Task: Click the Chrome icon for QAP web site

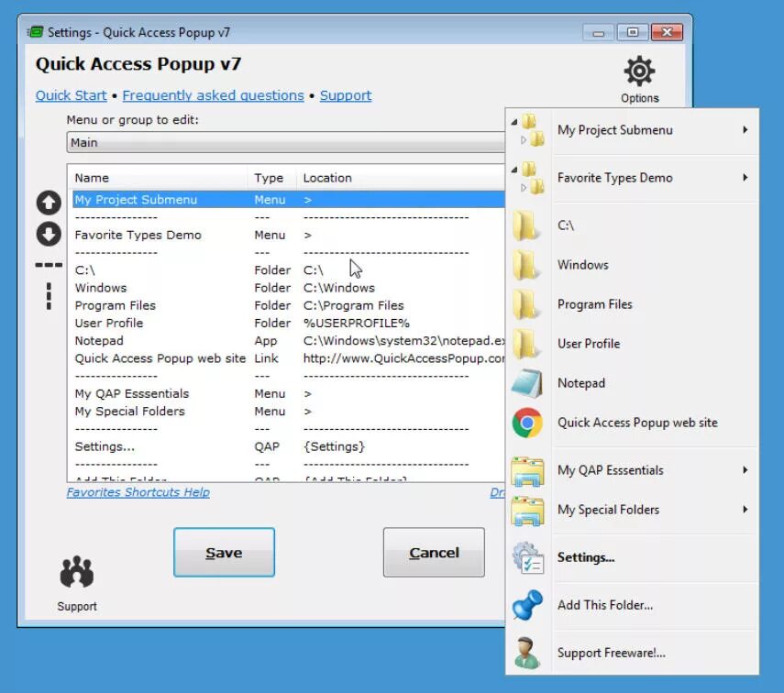Action: click(x=527, y=423)
